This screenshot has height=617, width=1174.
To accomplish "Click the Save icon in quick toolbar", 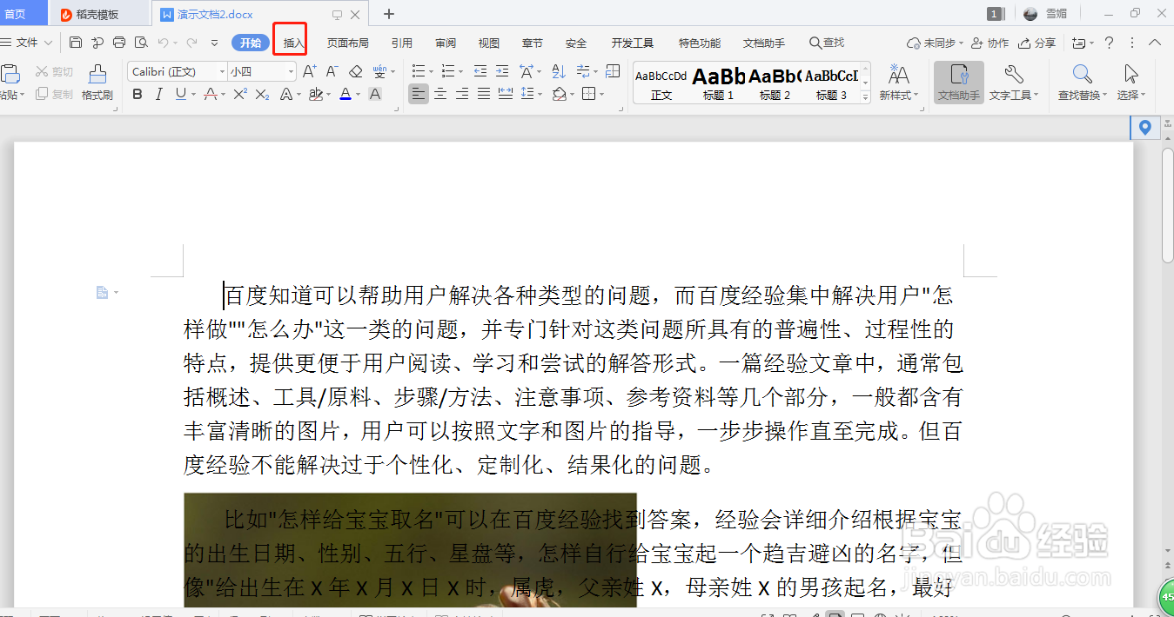I will point(76,43).
